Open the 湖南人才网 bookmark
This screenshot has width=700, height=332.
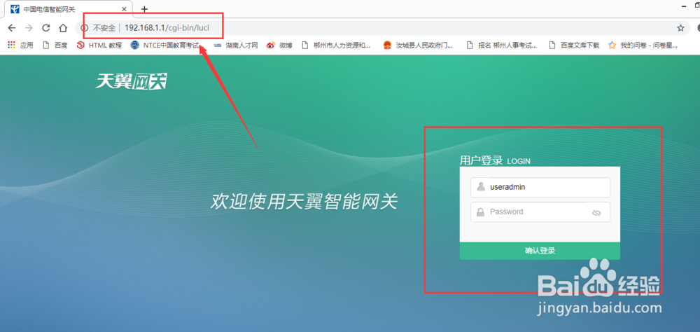point(236,45)
